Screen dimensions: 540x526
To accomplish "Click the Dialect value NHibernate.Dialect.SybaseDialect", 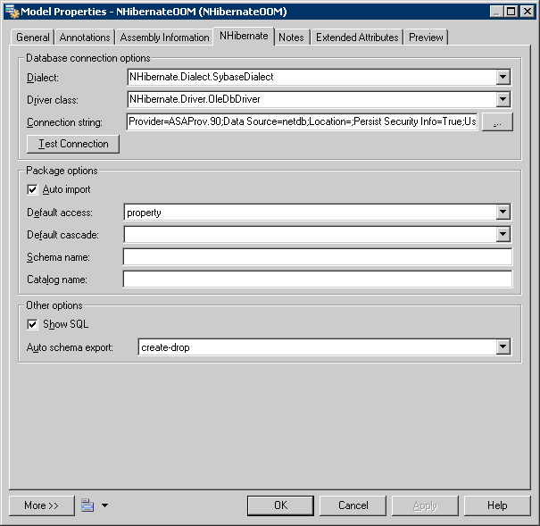I will pos(202,77).
